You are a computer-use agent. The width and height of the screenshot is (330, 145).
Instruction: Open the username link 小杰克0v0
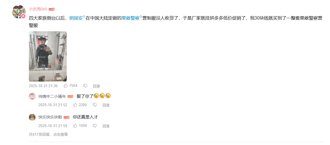pos(38,9)
